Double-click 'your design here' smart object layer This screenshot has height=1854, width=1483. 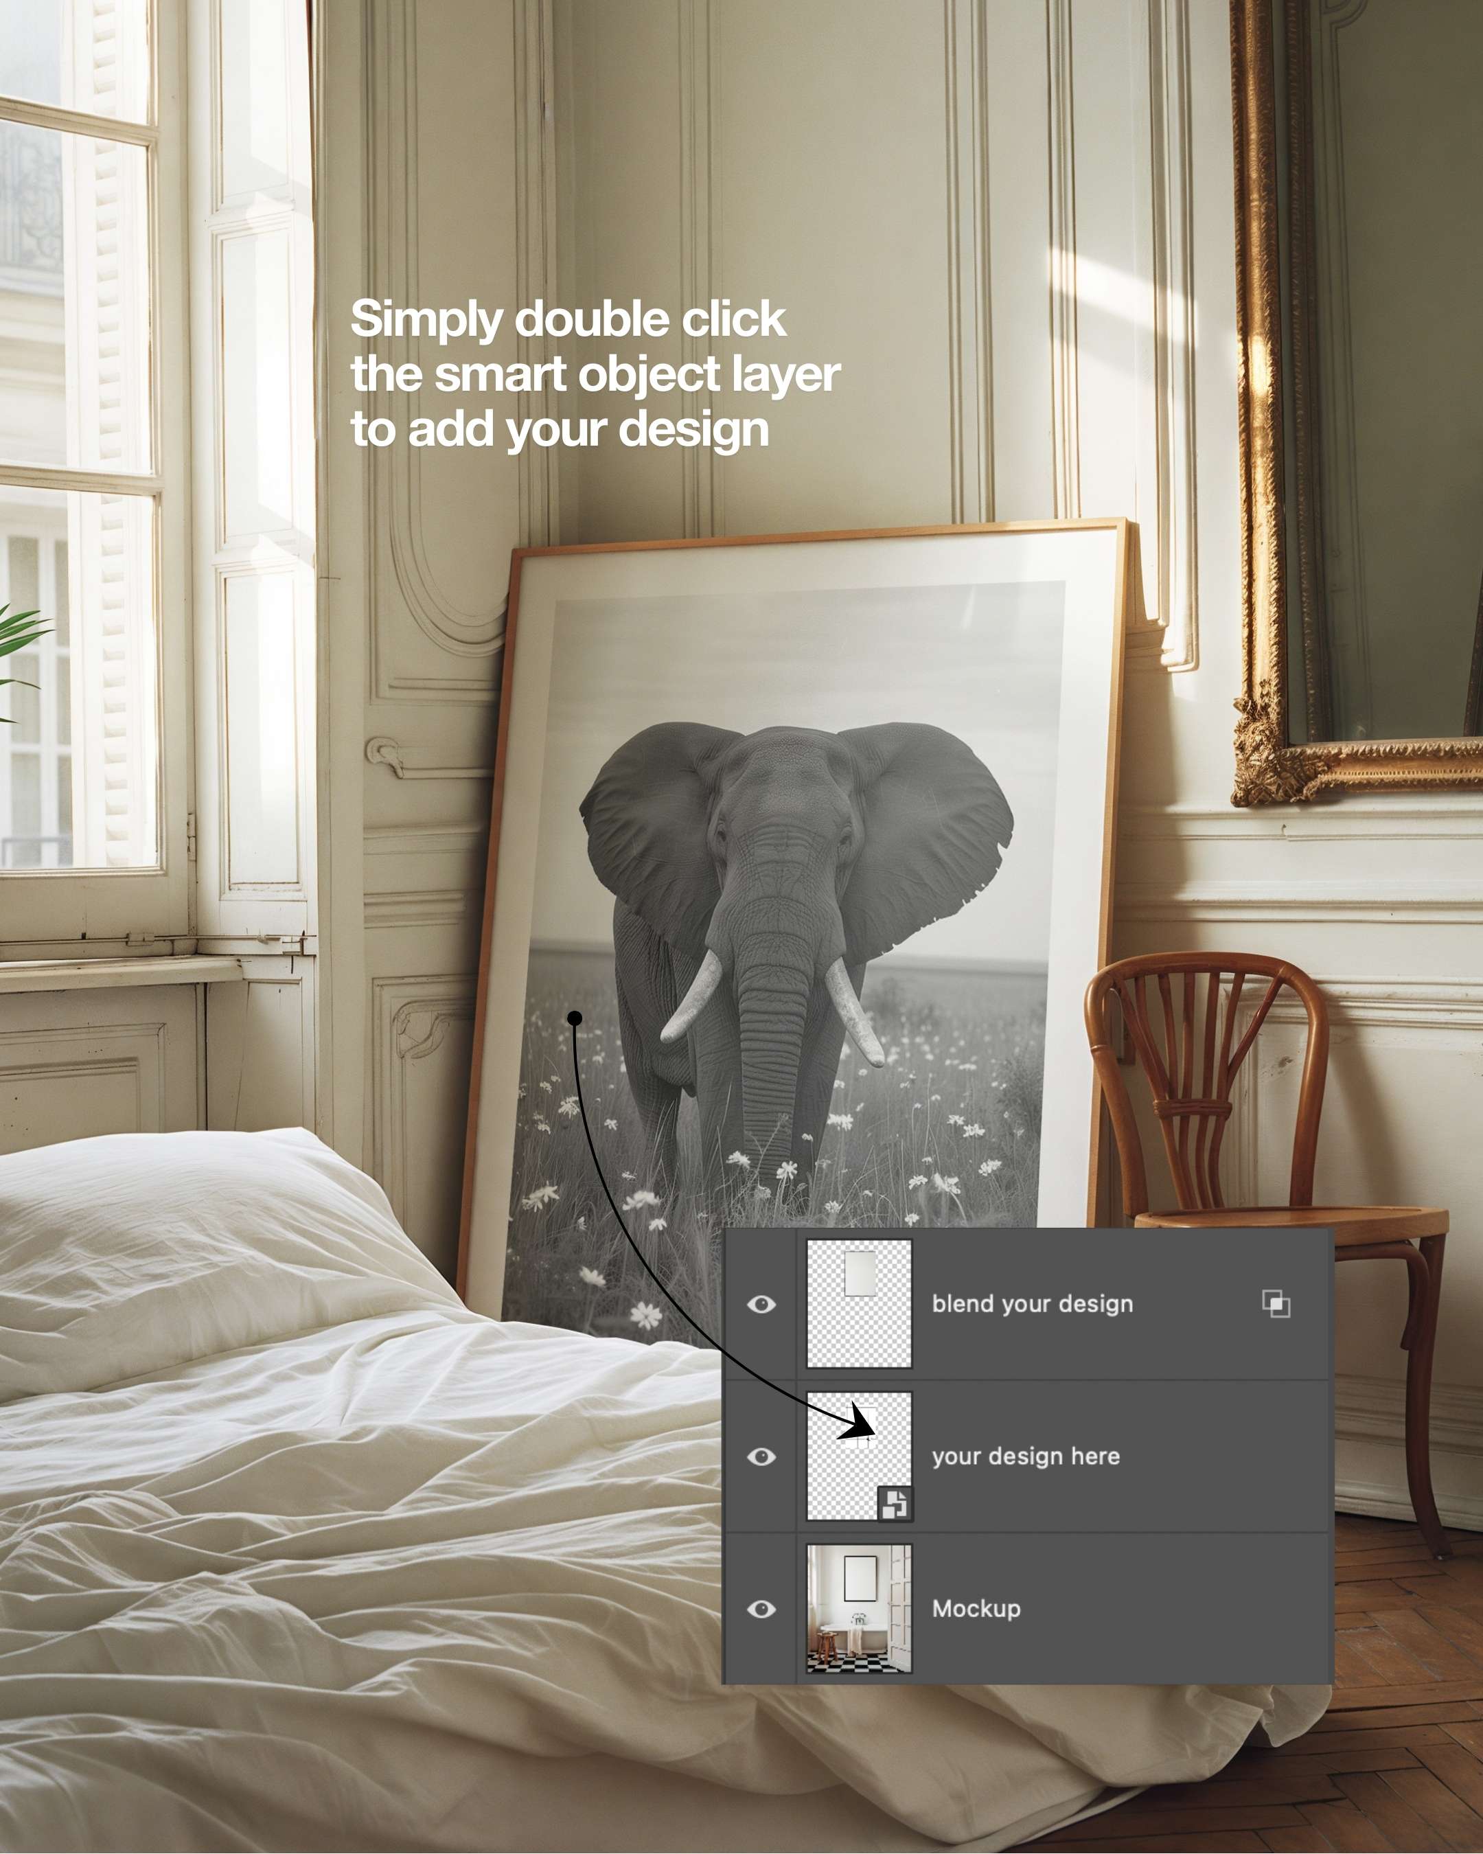[857, 1454]
